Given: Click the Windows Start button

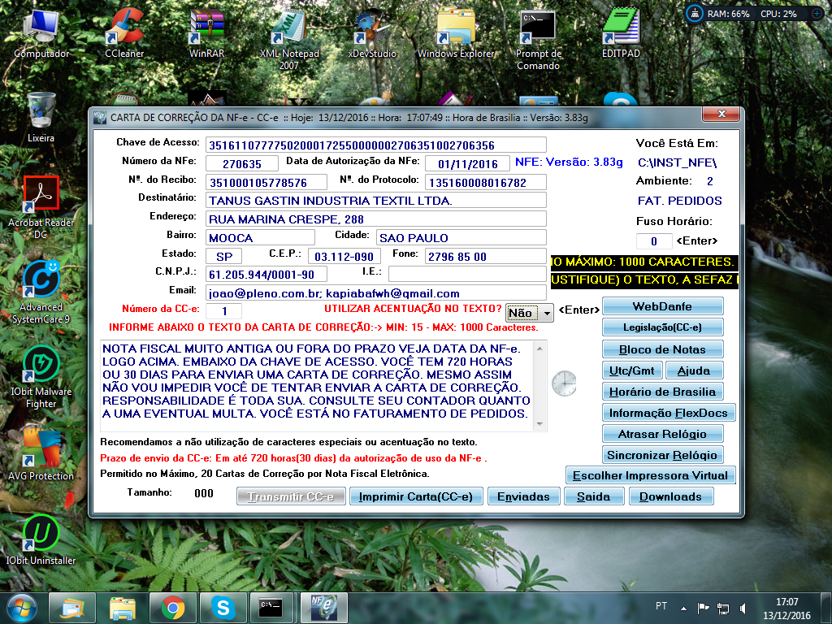Looking at the screenshot, I should 22,607.
